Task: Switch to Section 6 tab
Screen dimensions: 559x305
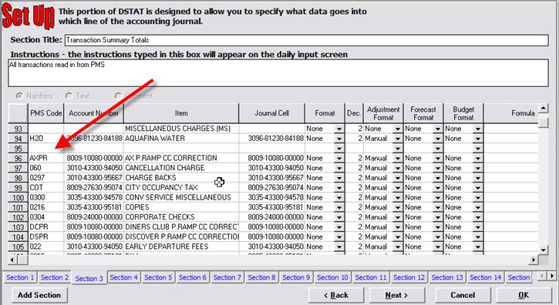Action: pyautogui.click(x=193, y=277)
